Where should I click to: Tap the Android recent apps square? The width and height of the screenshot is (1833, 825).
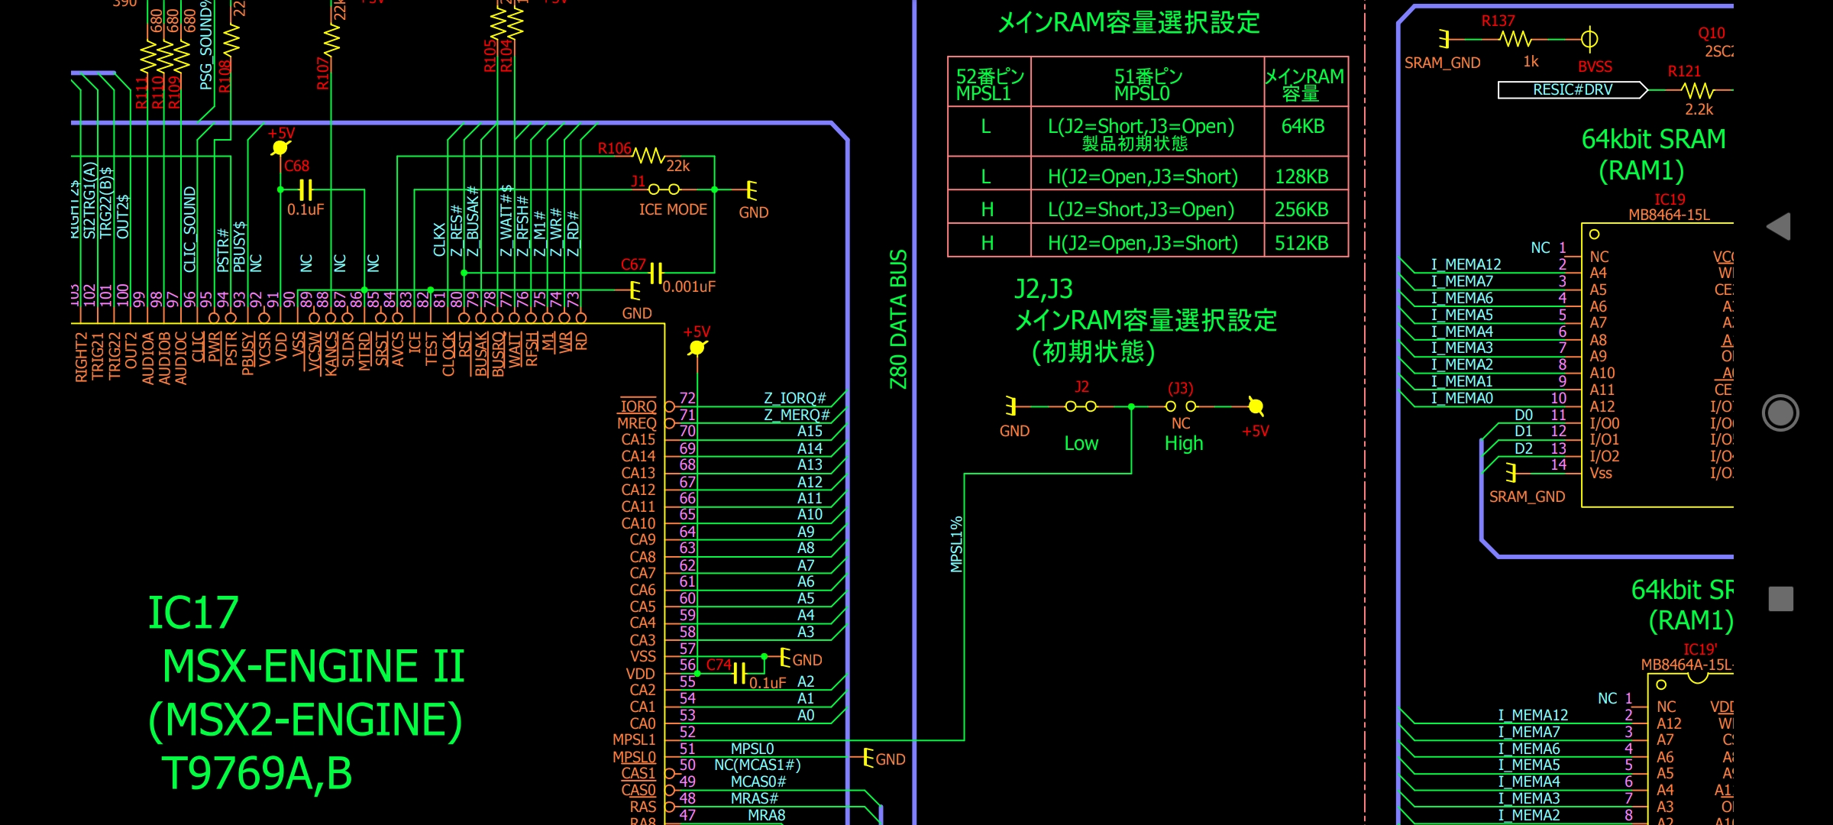[x=1780, y=599]
